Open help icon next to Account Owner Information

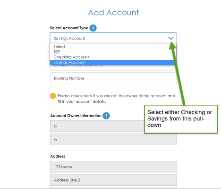coord(106,116)
